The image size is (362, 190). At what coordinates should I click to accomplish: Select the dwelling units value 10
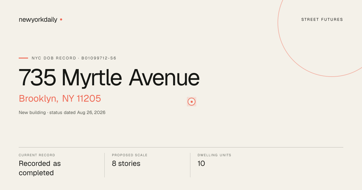[x=201, y=163]
